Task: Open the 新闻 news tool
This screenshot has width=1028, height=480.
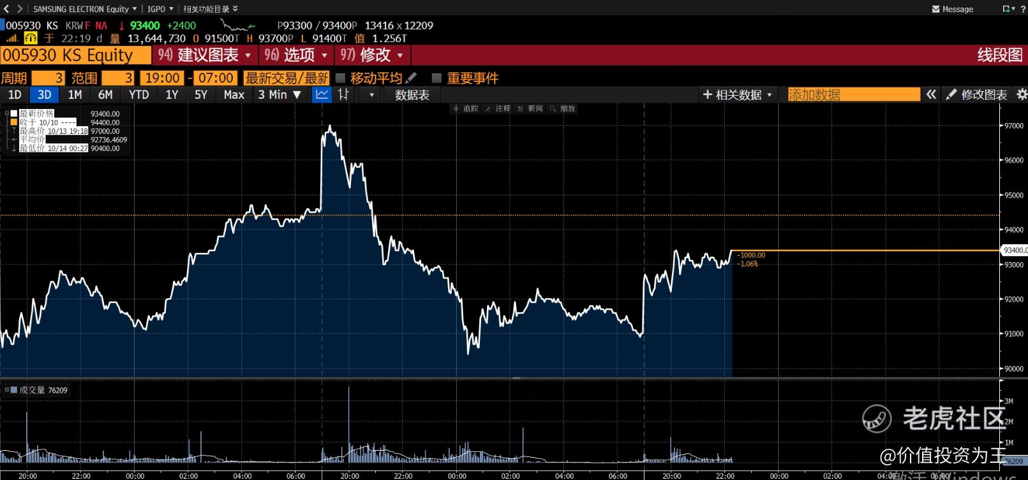Action: coord(530,108)
